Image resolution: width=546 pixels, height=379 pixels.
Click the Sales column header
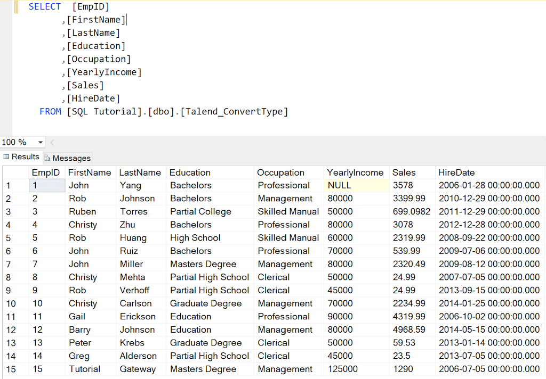pos(404,172)
